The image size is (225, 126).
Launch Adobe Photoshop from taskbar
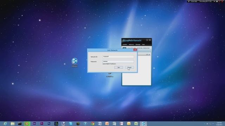tap(49, 124)
